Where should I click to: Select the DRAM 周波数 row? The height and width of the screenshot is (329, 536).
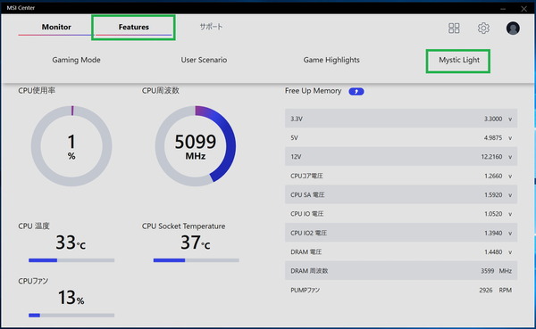(x=401, y=271)
